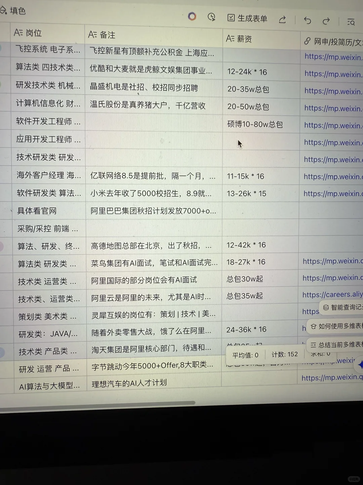The height and width of the screenshot is (485, 363).
Task: Select the 晶盛机电是社招 note cell
Action: tap(154, 88)
